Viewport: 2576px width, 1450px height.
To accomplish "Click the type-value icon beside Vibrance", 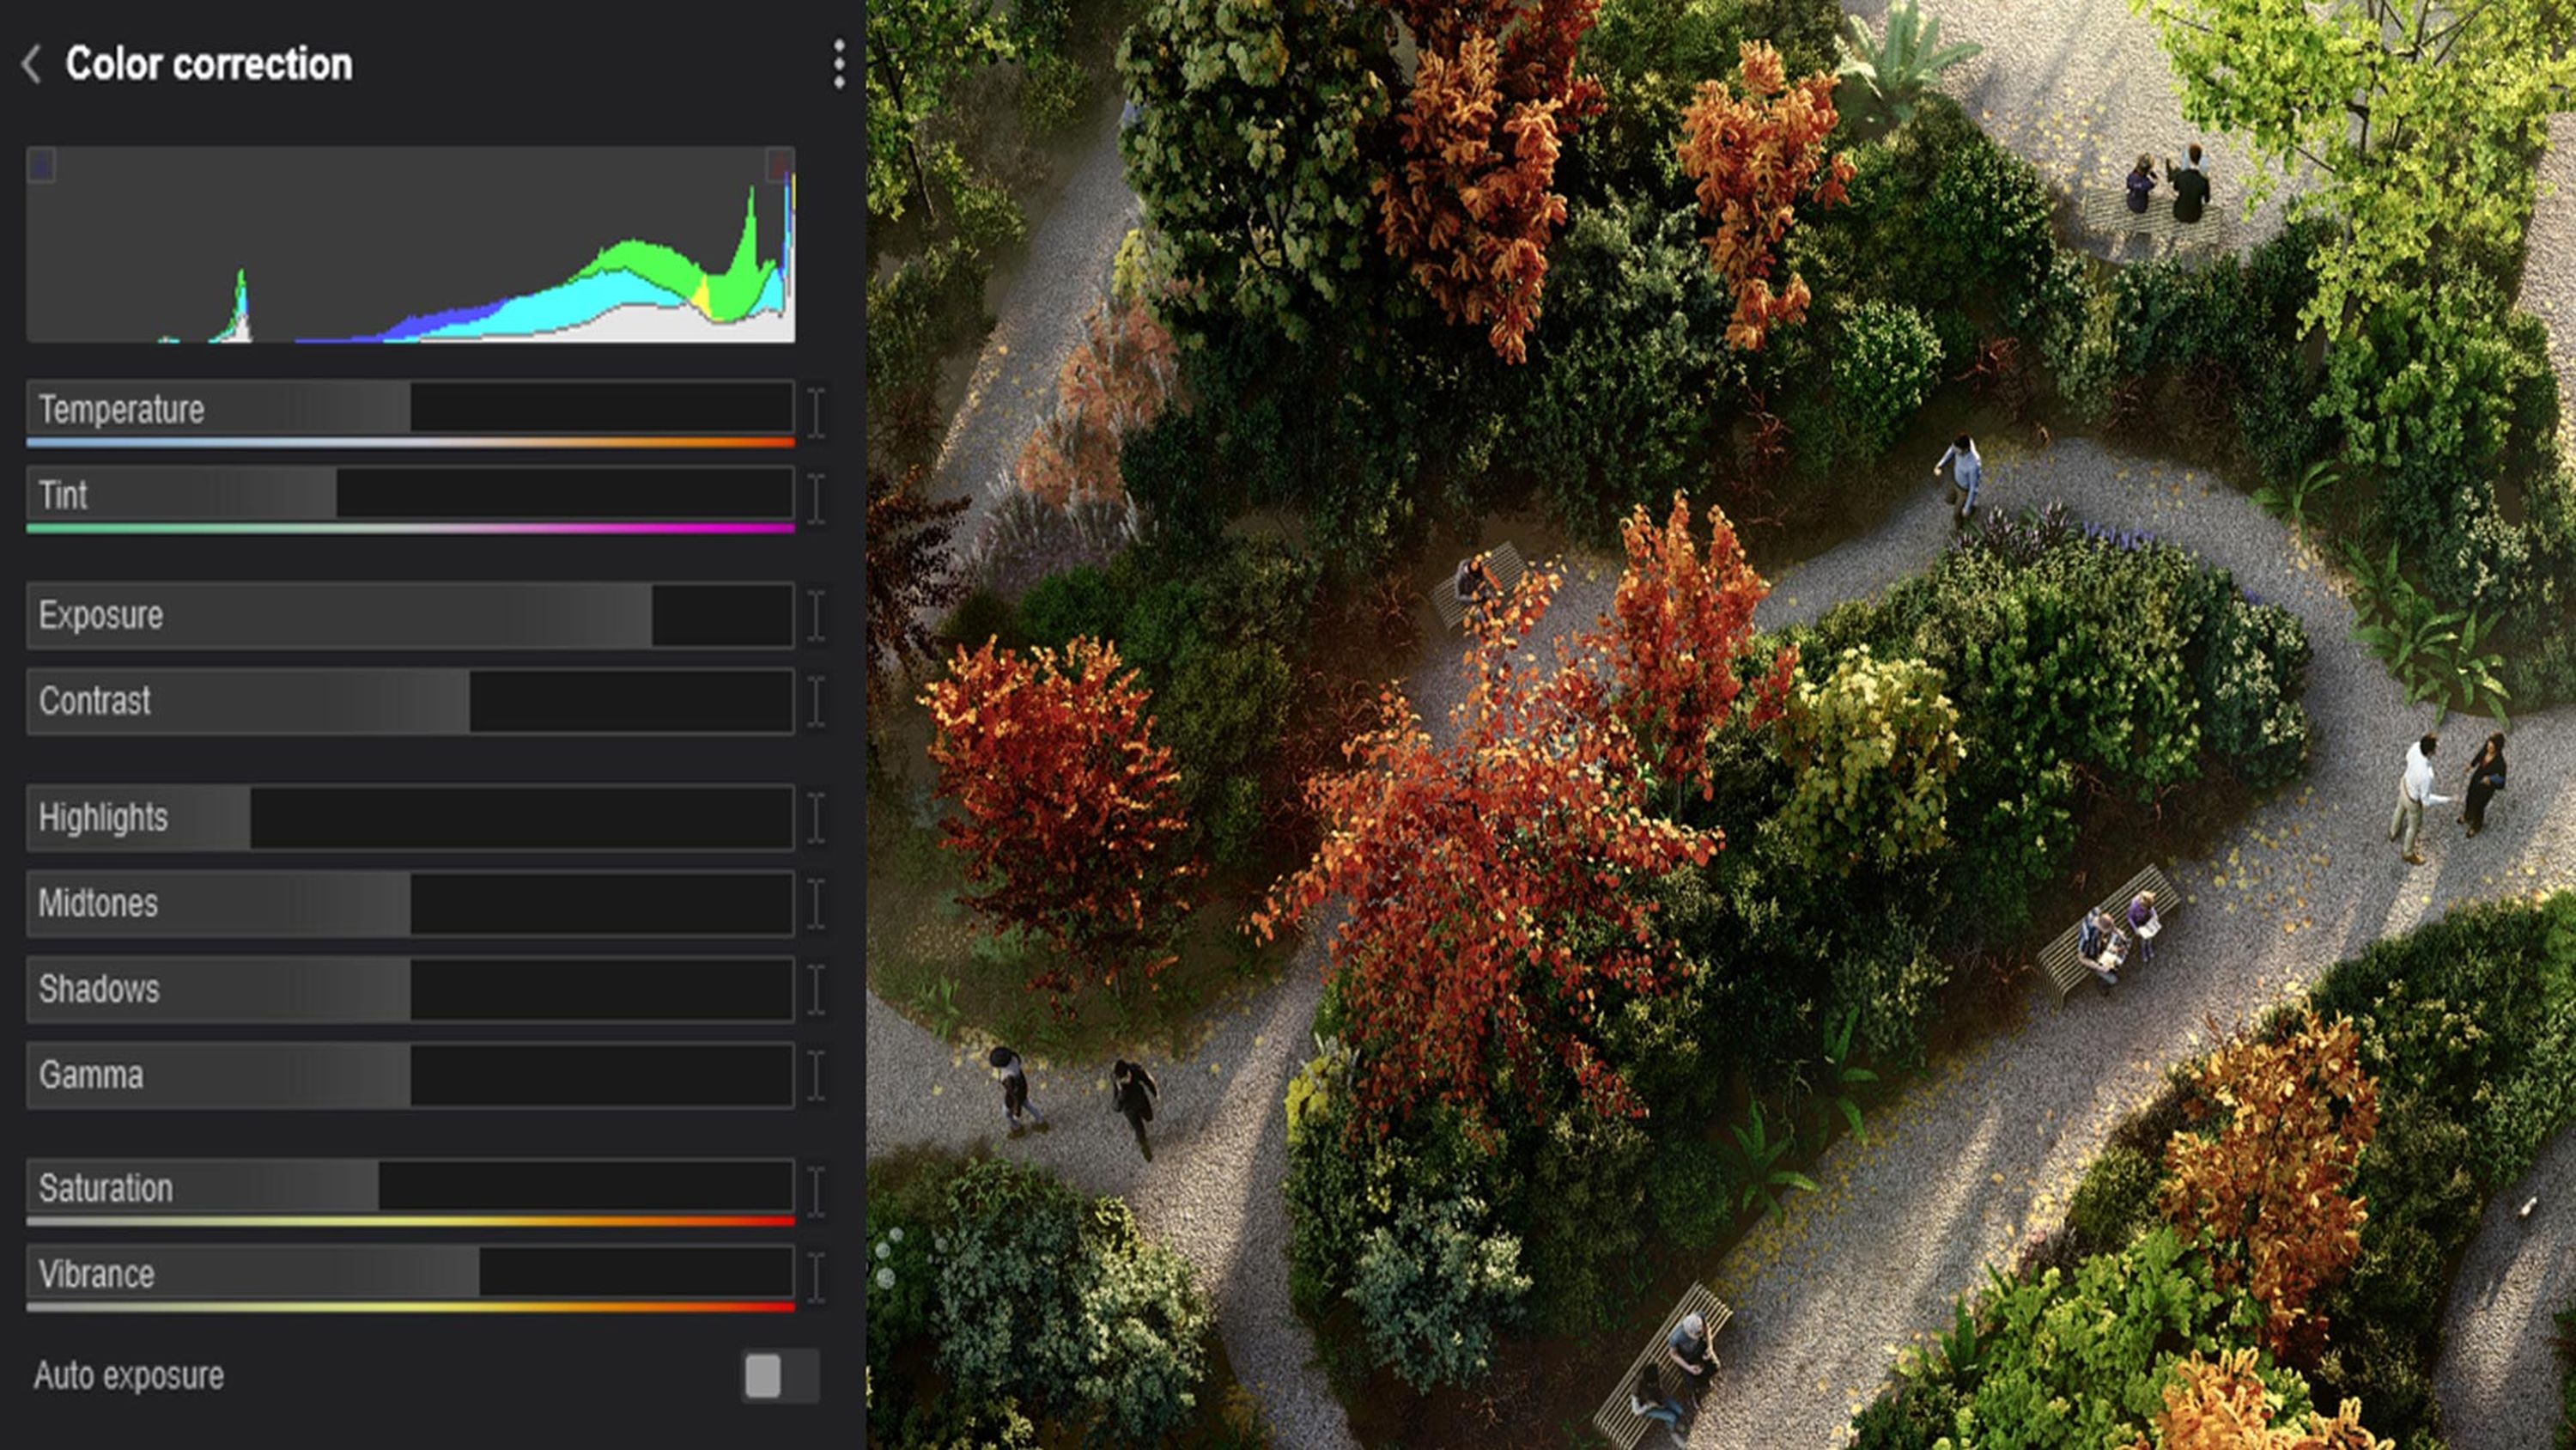I will (816, 1278).
